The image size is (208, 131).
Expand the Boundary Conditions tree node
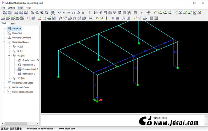(4, 38)
